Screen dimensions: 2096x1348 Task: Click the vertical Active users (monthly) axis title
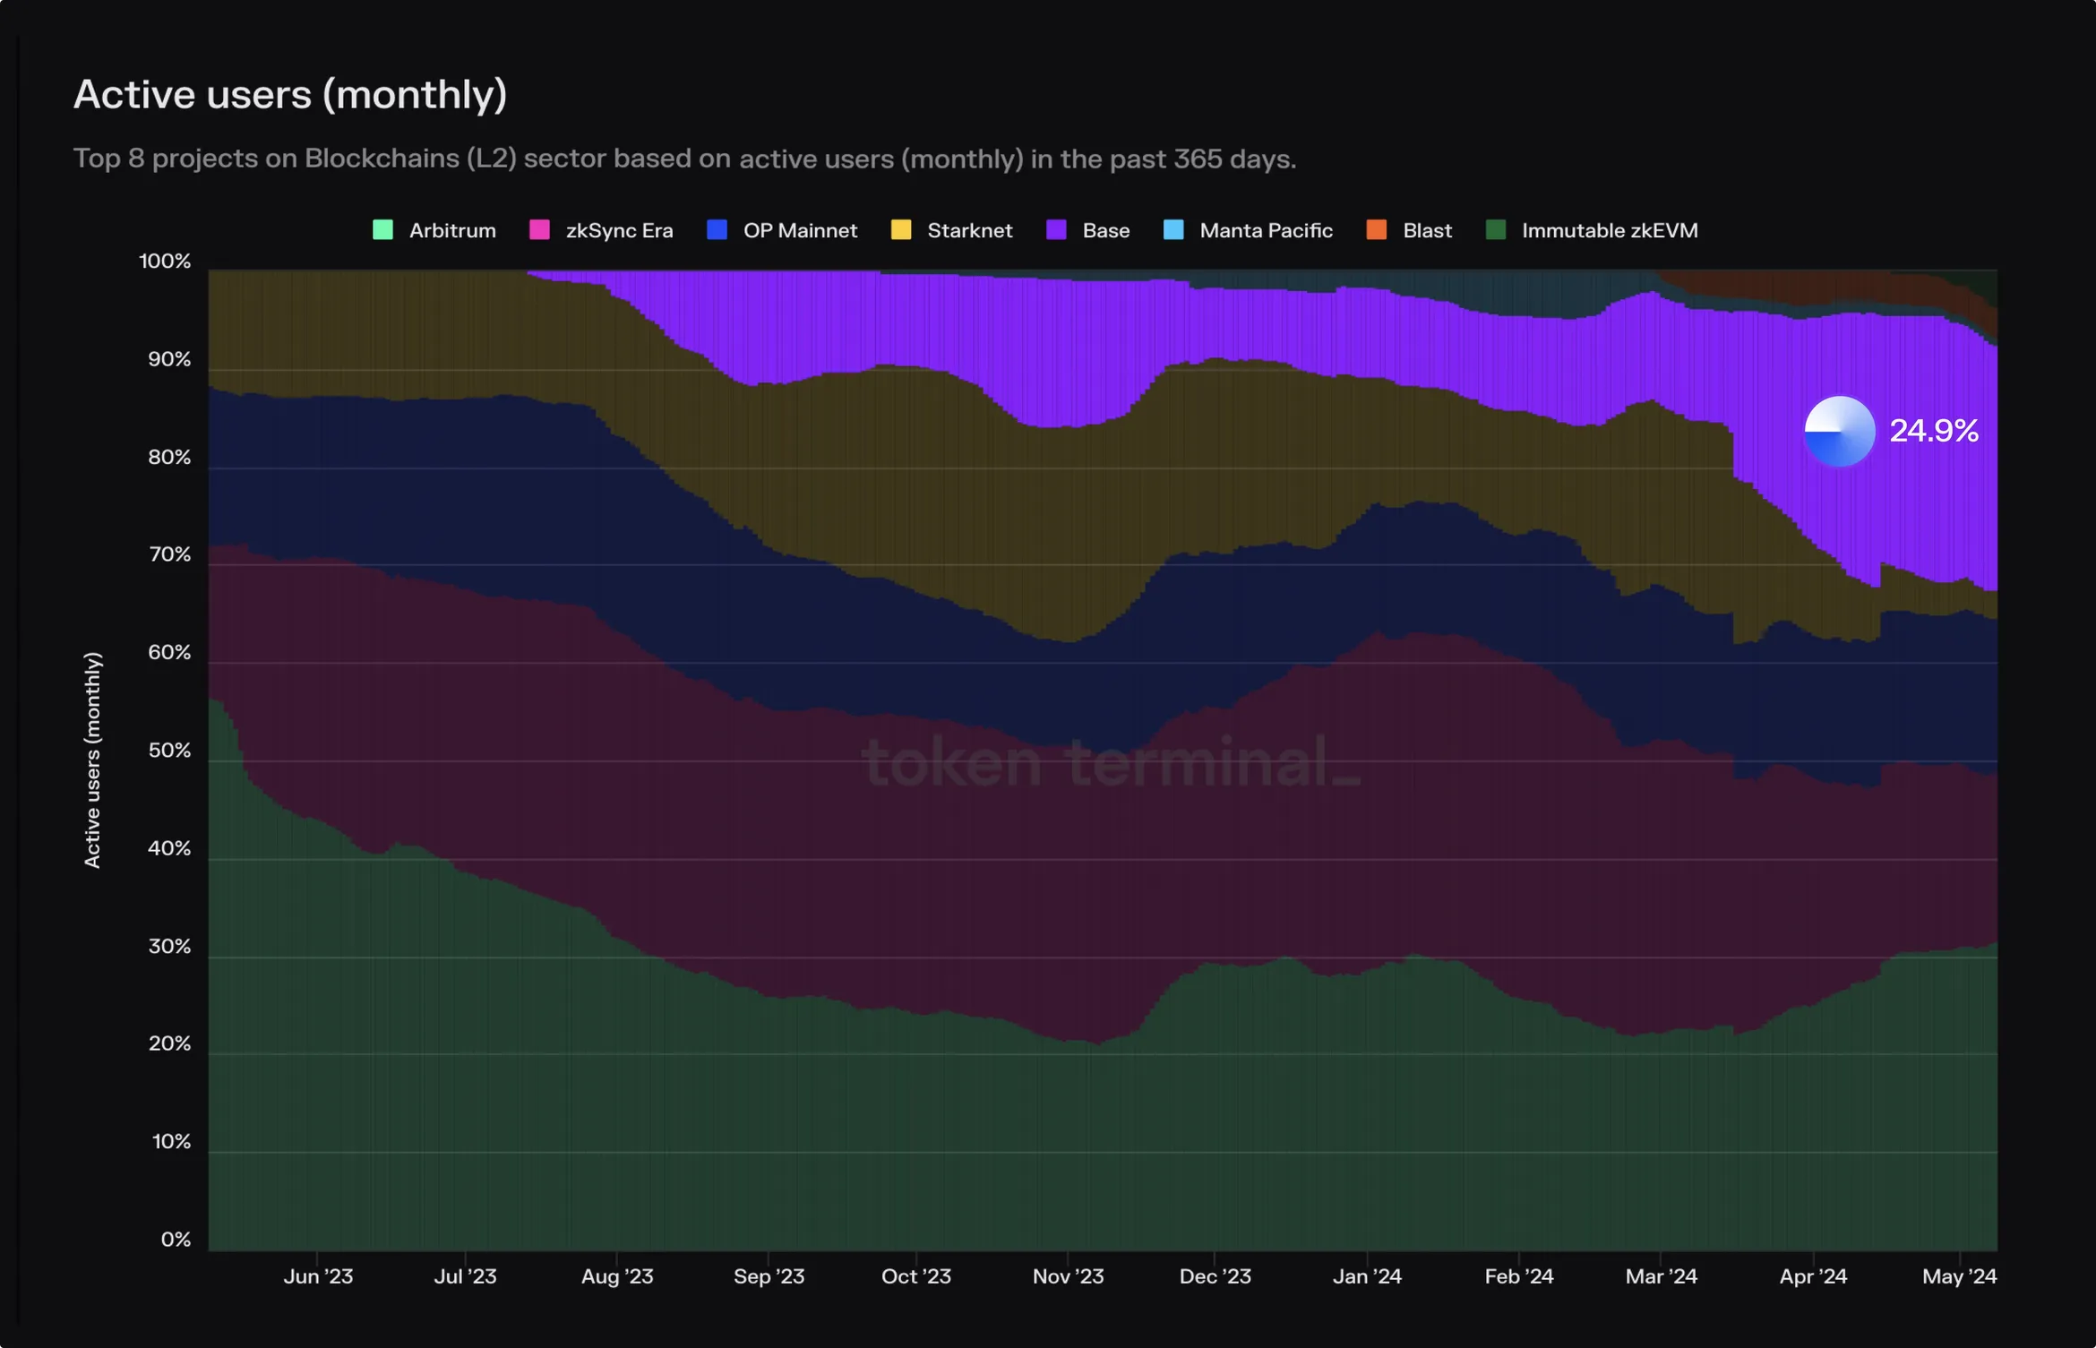(x=92, y=760)
